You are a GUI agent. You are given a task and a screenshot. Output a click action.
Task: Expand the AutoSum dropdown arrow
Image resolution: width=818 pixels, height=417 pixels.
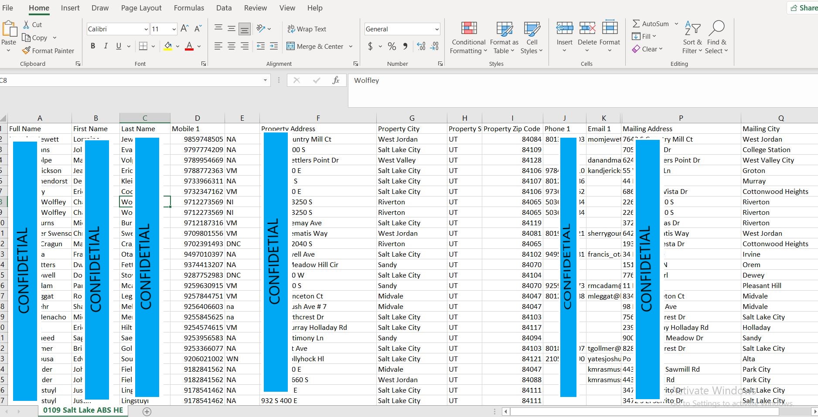click(x=676, y=24)
